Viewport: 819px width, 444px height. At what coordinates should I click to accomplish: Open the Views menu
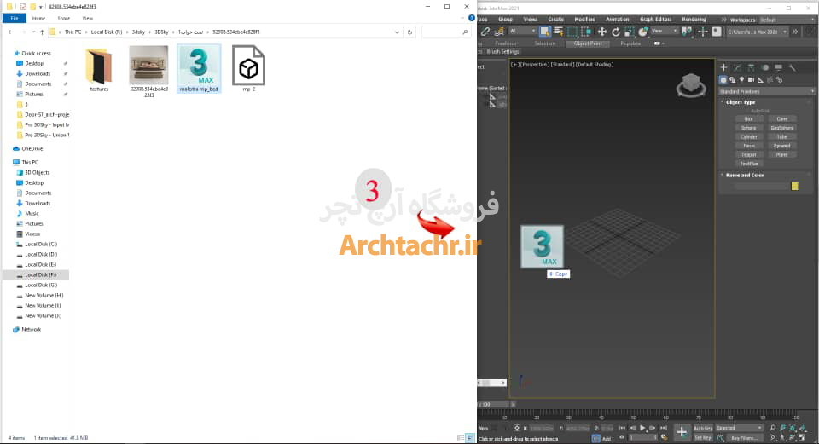[x=530, y=20]
